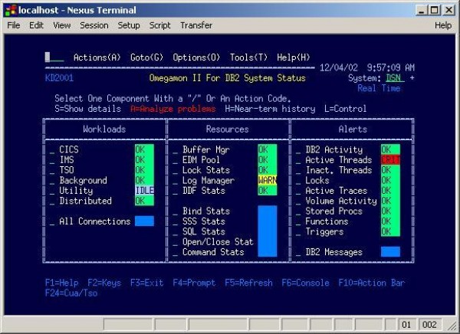Open the Transfer menu

(x=195, y=25)
